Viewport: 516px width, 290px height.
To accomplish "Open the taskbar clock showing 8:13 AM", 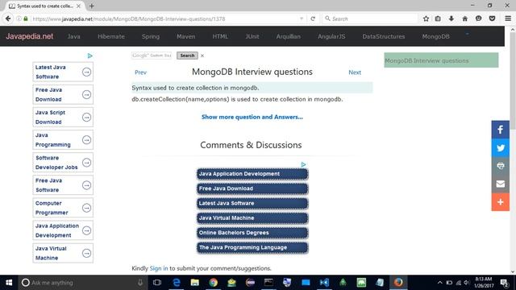I will tap(484, 283).
